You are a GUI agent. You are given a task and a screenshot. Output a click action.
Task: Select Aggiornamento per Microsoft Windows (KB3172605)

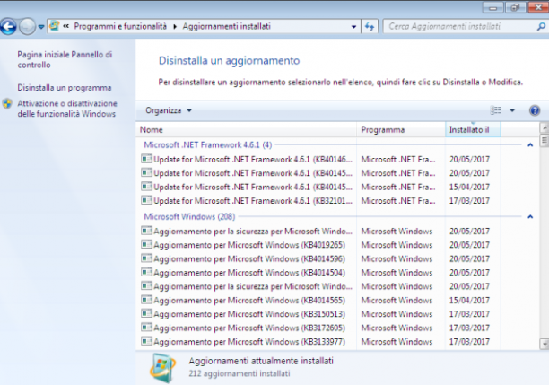click(320, 328)
